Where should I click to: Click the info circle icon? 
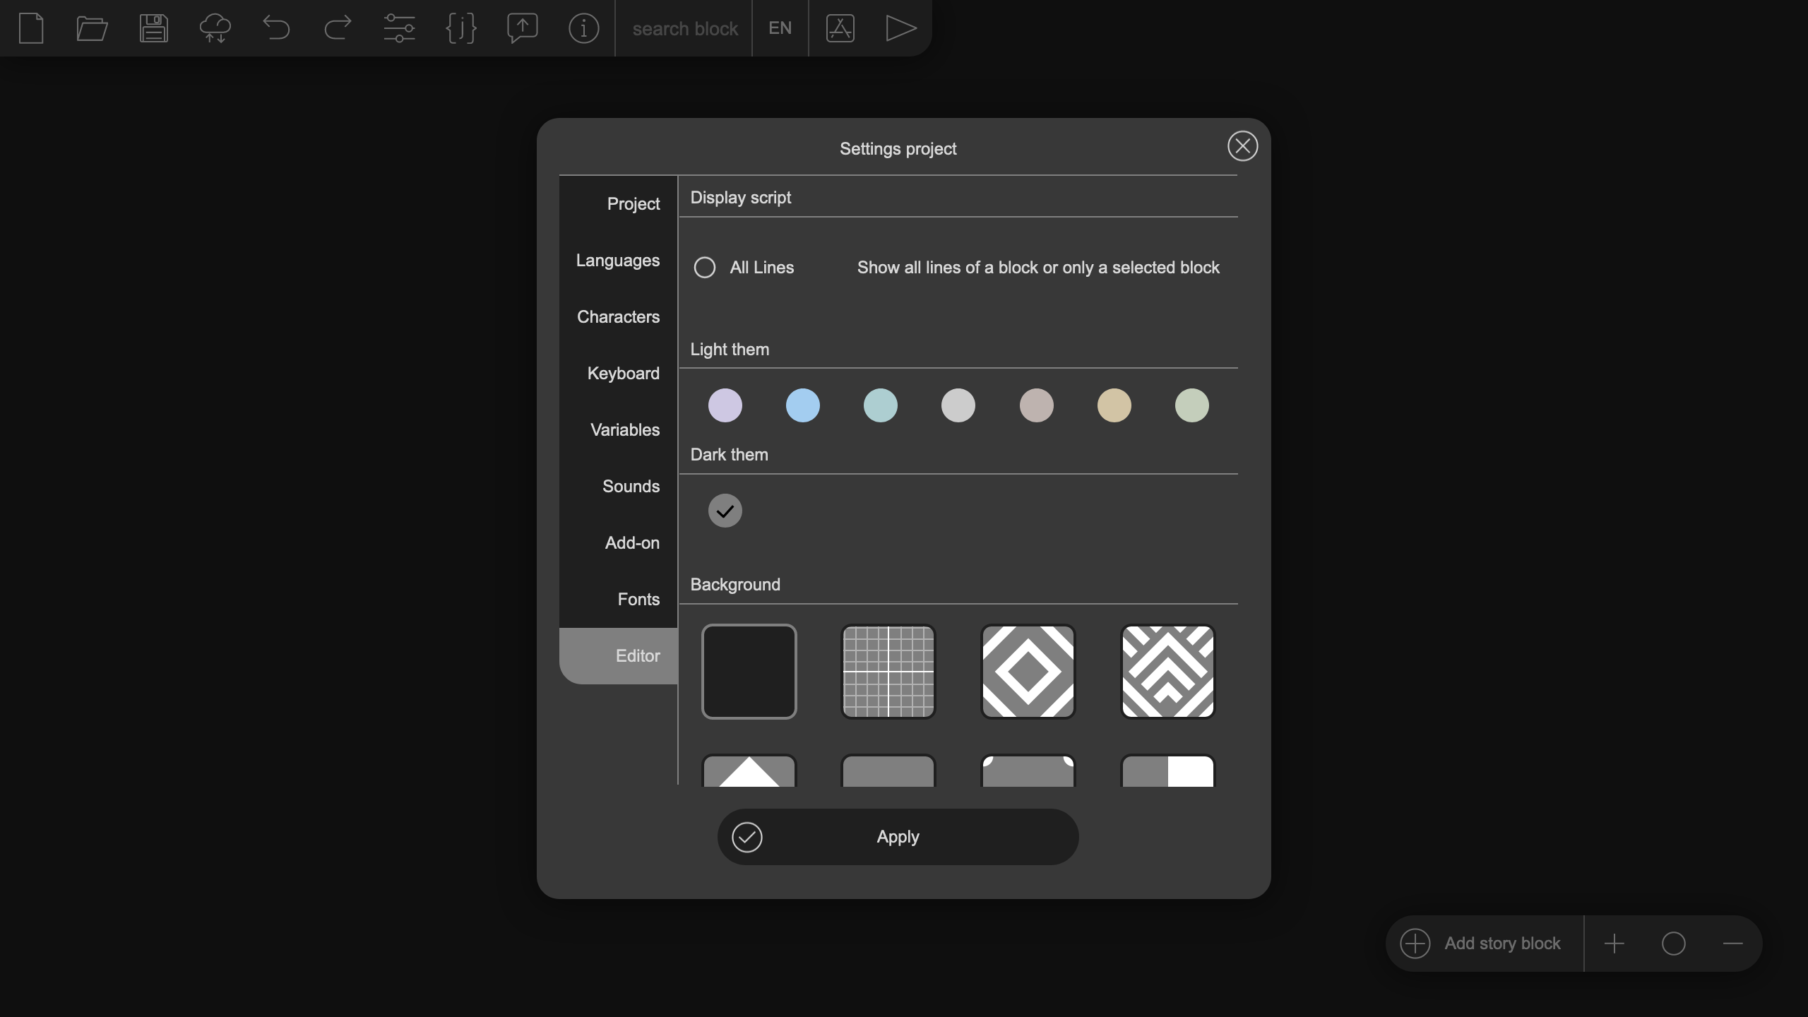(x=583, y=28)
